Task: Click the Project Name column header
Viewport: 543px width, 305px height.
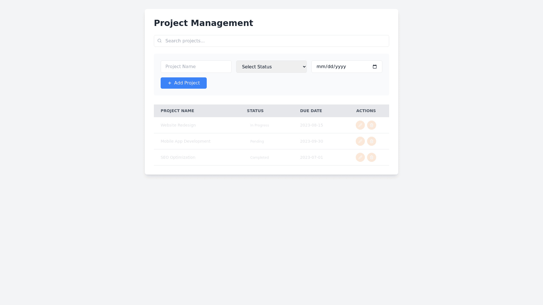Action: pyautogui.click(x=177, y=111)
